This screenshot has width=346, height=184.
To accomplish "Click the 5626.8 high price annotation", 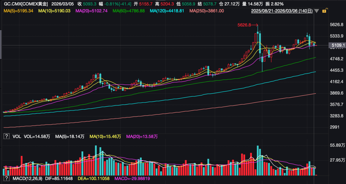I will 243,25.
